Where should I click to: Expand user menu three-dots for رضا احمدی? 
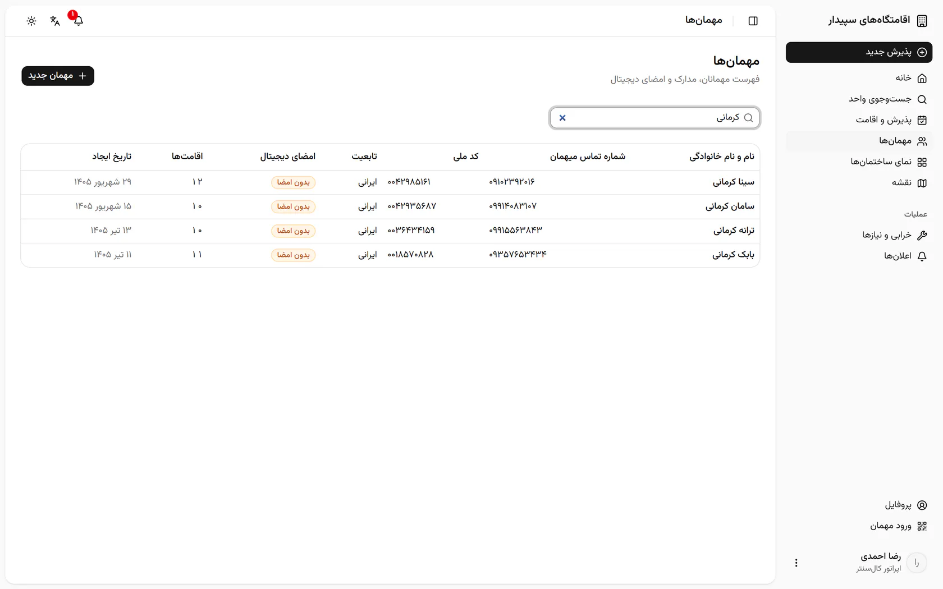click(796, 563)
